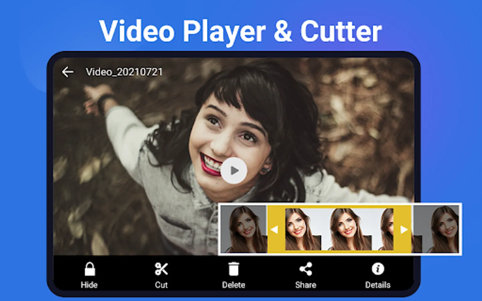Click the Share label
Image resolution: width=482 pixels, height=301 pixels.
tap(306, 285)
